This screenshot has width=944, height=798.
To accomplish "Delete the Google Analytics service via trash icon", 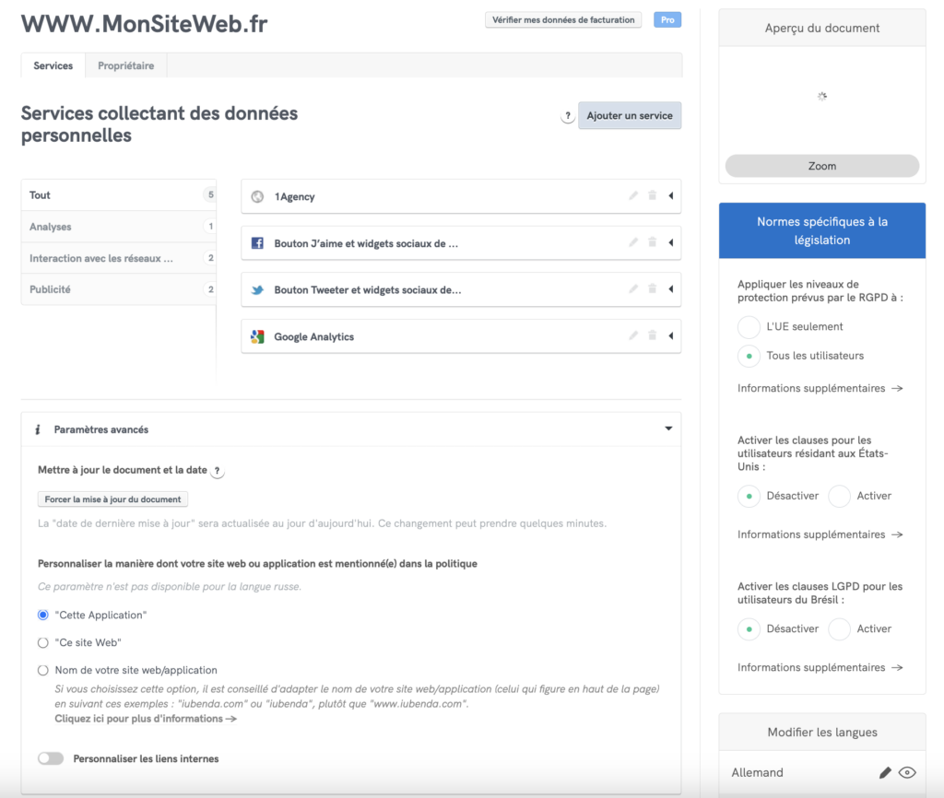I will tap(652, 335).
